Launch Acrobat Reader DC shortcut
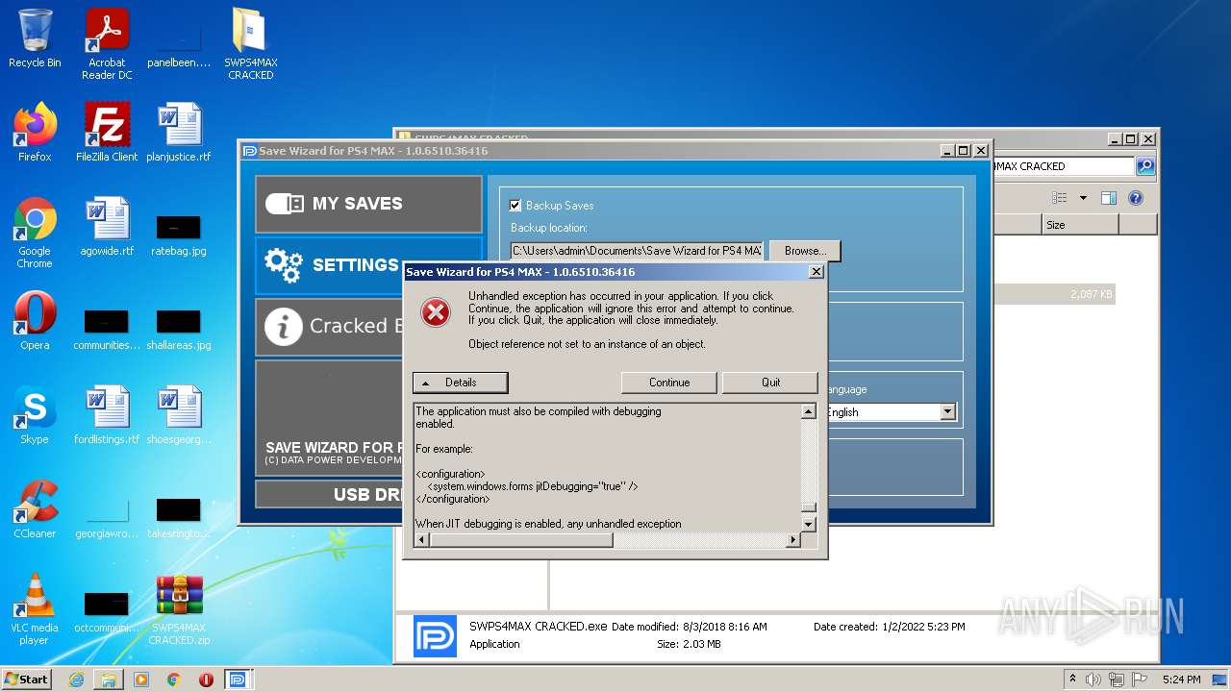The image size is (1231, 692). (x=107, y=43)
